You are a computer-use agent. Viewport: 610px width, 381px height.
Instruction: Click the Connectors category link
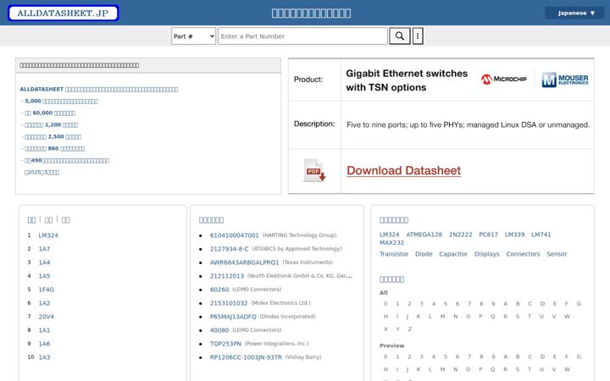[x=523, y=254]
